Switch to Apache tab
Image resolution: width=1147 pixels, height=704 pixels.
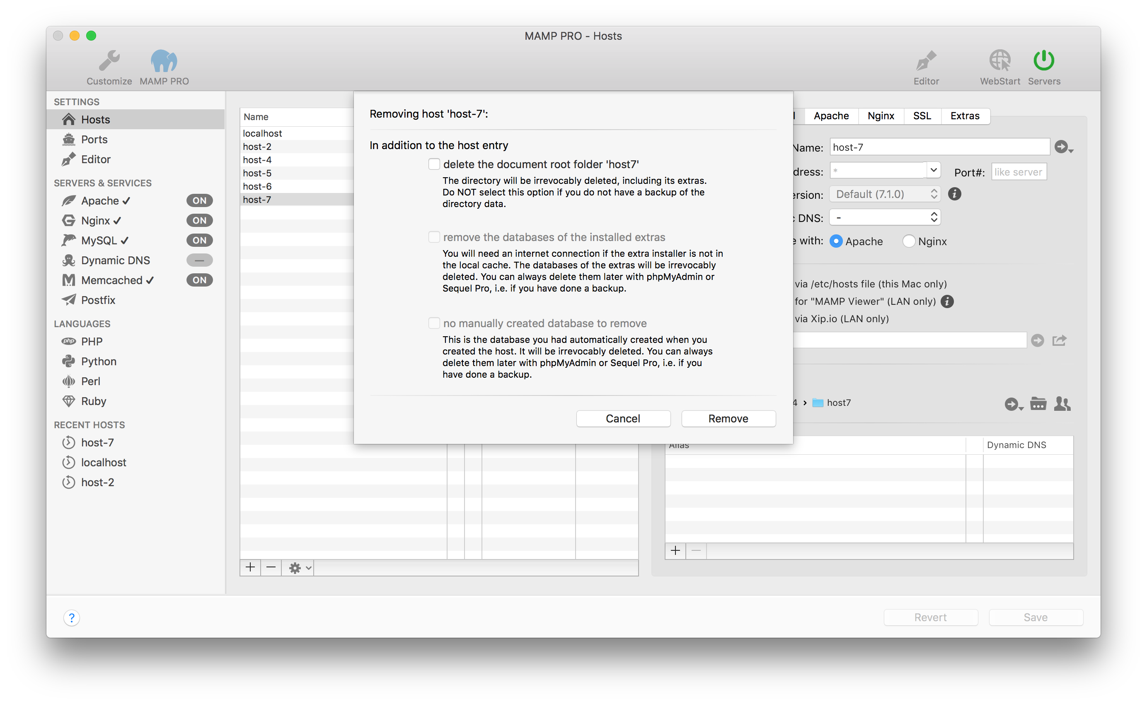pos(831,116)
